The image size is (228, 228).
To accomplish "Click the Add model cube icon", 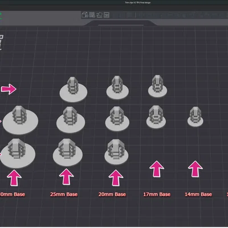I will click(85, 15).
